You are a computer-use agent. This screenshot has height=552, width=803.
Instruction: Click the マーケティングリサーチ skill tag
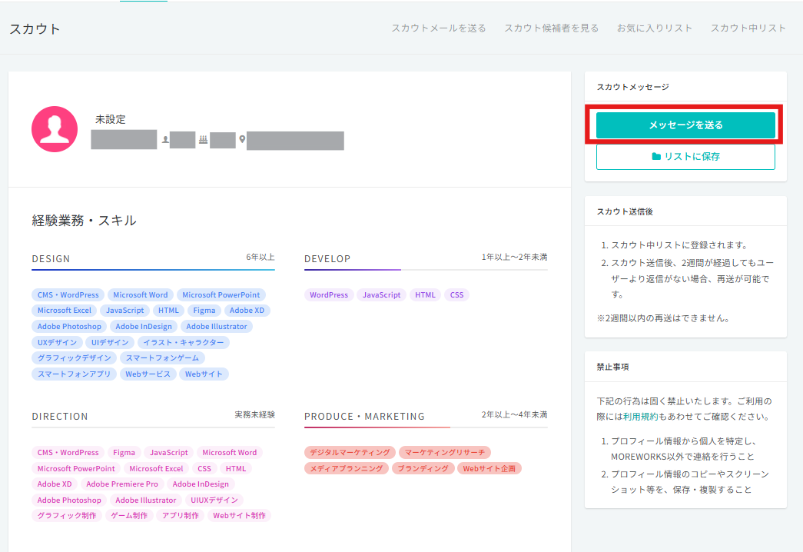click(444, 453)
